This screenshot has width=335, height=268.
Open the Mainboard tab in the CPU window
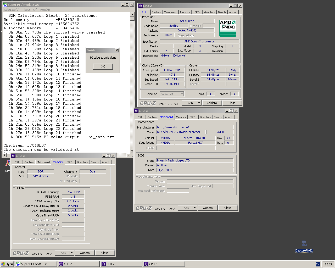click(x=170, y=12)
